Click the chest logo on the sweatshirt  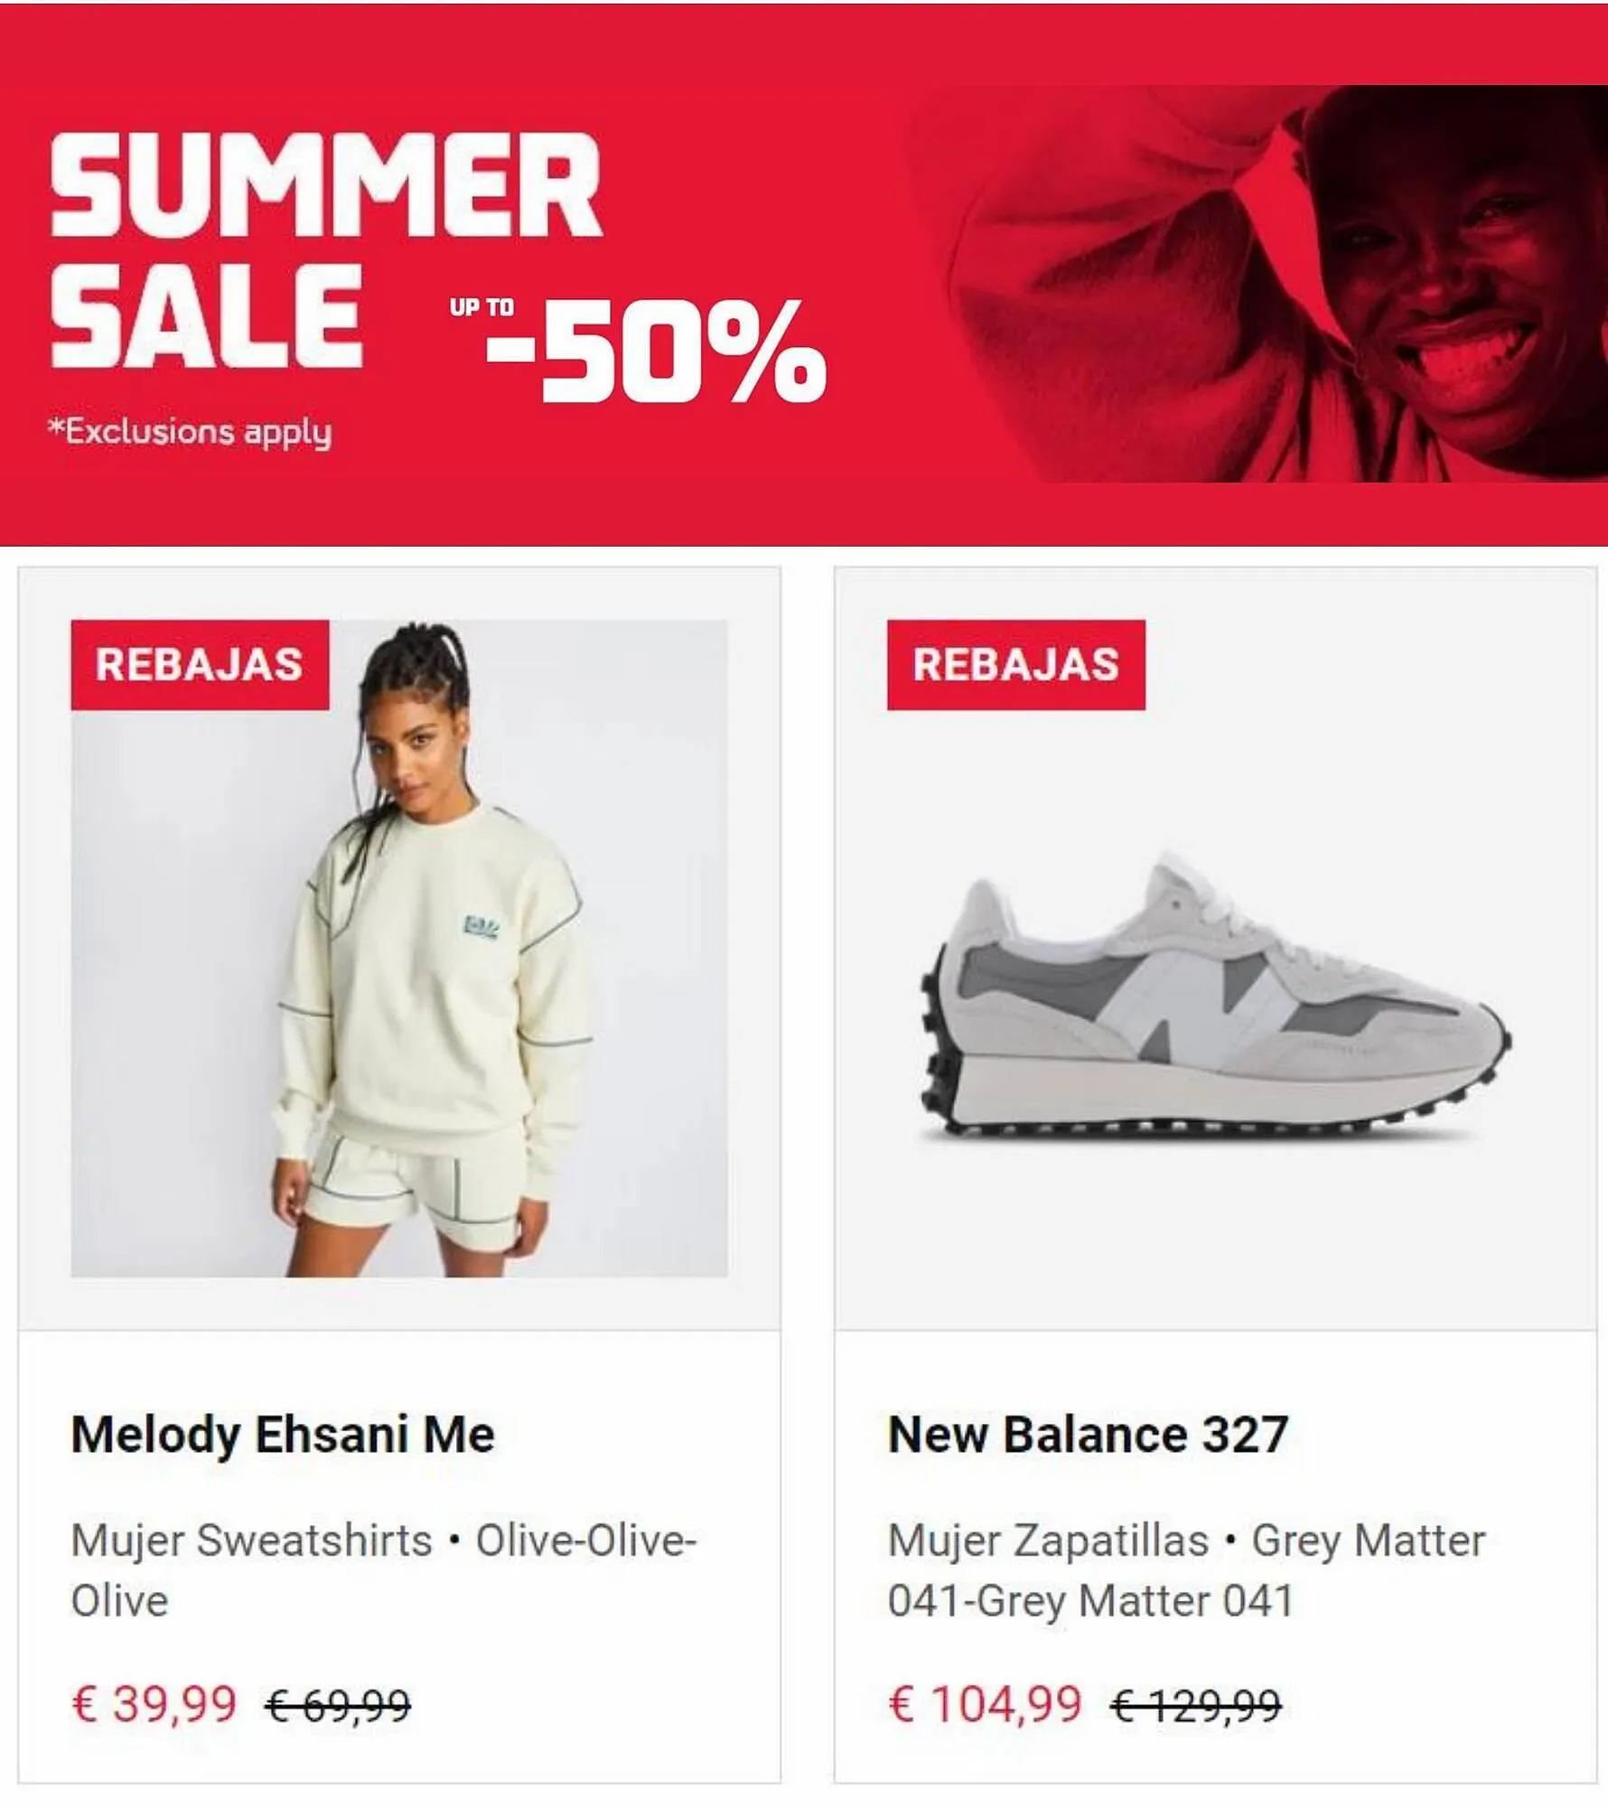click(481, 926)
